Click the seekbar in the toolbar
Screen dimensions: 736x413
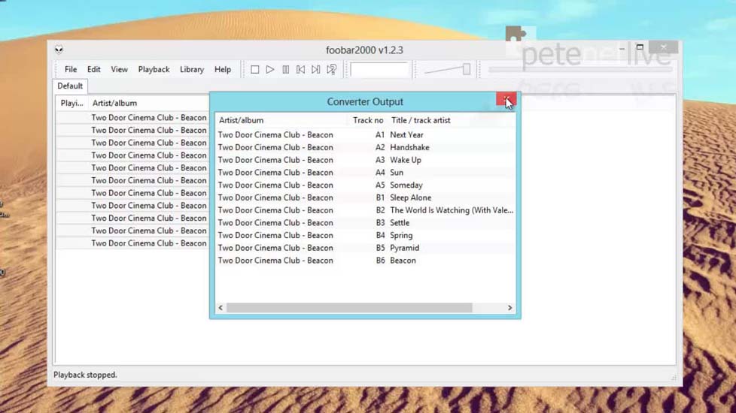click(x=580, y=70)
